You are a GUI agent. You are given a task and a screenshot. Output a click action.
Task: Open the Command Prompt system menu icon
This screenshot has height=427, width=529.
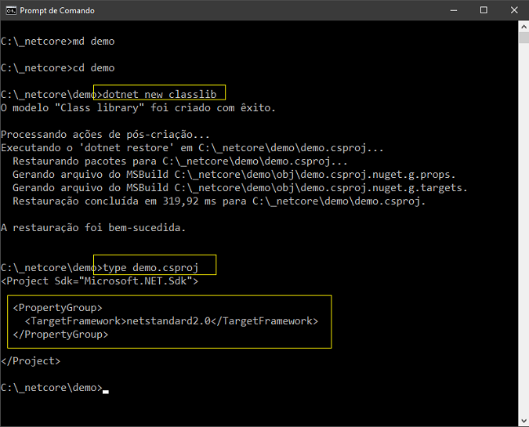11,10
